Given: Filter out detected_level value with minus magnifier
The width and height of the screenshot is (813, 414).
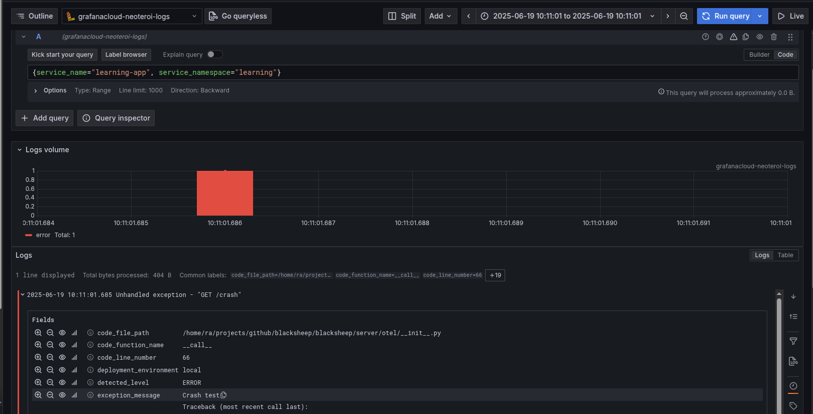Looking at the screenshot, I should (50, 382).
